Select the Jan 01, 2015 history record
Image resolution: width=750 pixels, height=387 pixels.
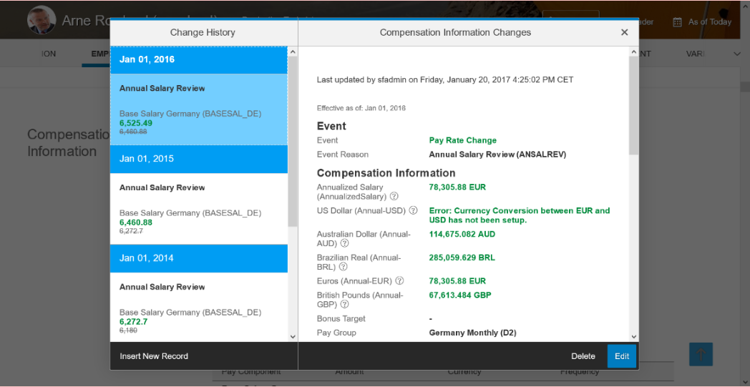point(199,159)
